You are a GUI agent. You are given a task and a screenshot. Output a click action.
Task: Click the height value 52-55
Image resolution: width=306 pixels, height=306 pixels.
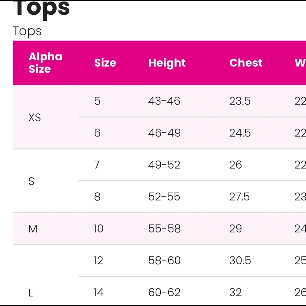coord(164,196)
